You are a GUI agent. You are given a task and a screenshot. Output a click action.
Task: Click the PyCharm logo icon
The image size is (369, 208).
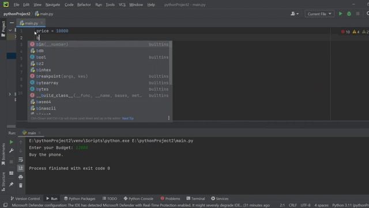coord(6,4)
